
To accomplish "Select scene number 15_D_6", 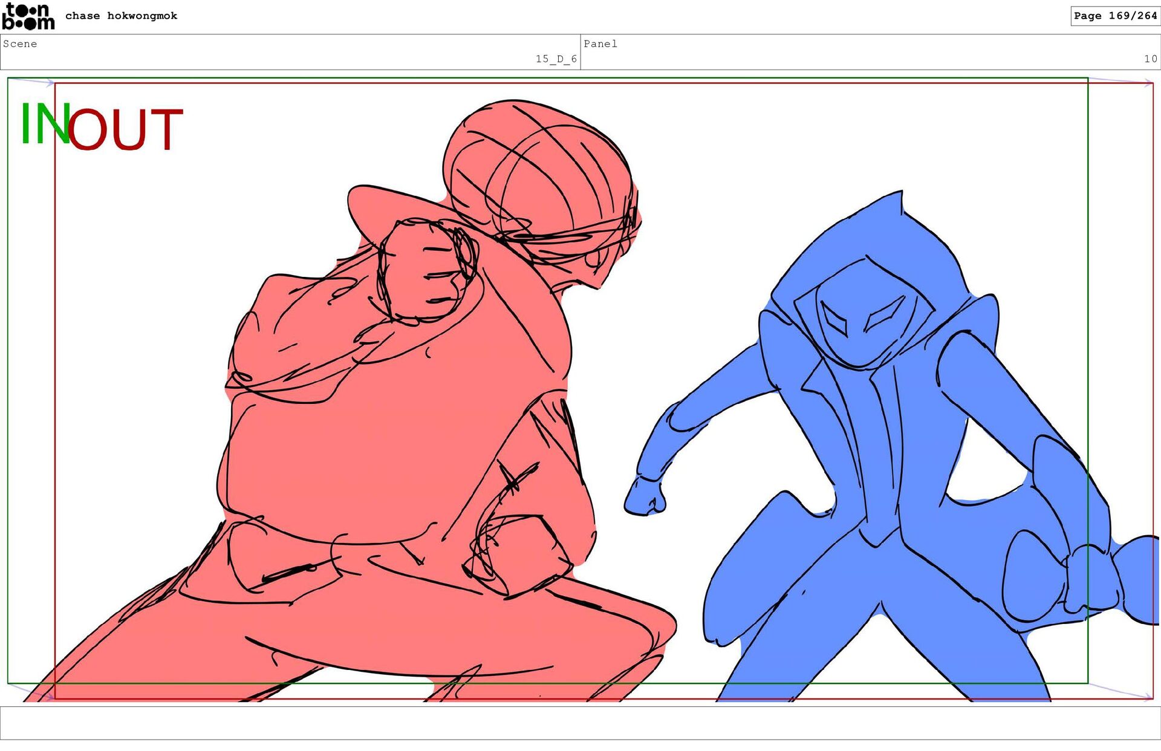I will [556, 59].
